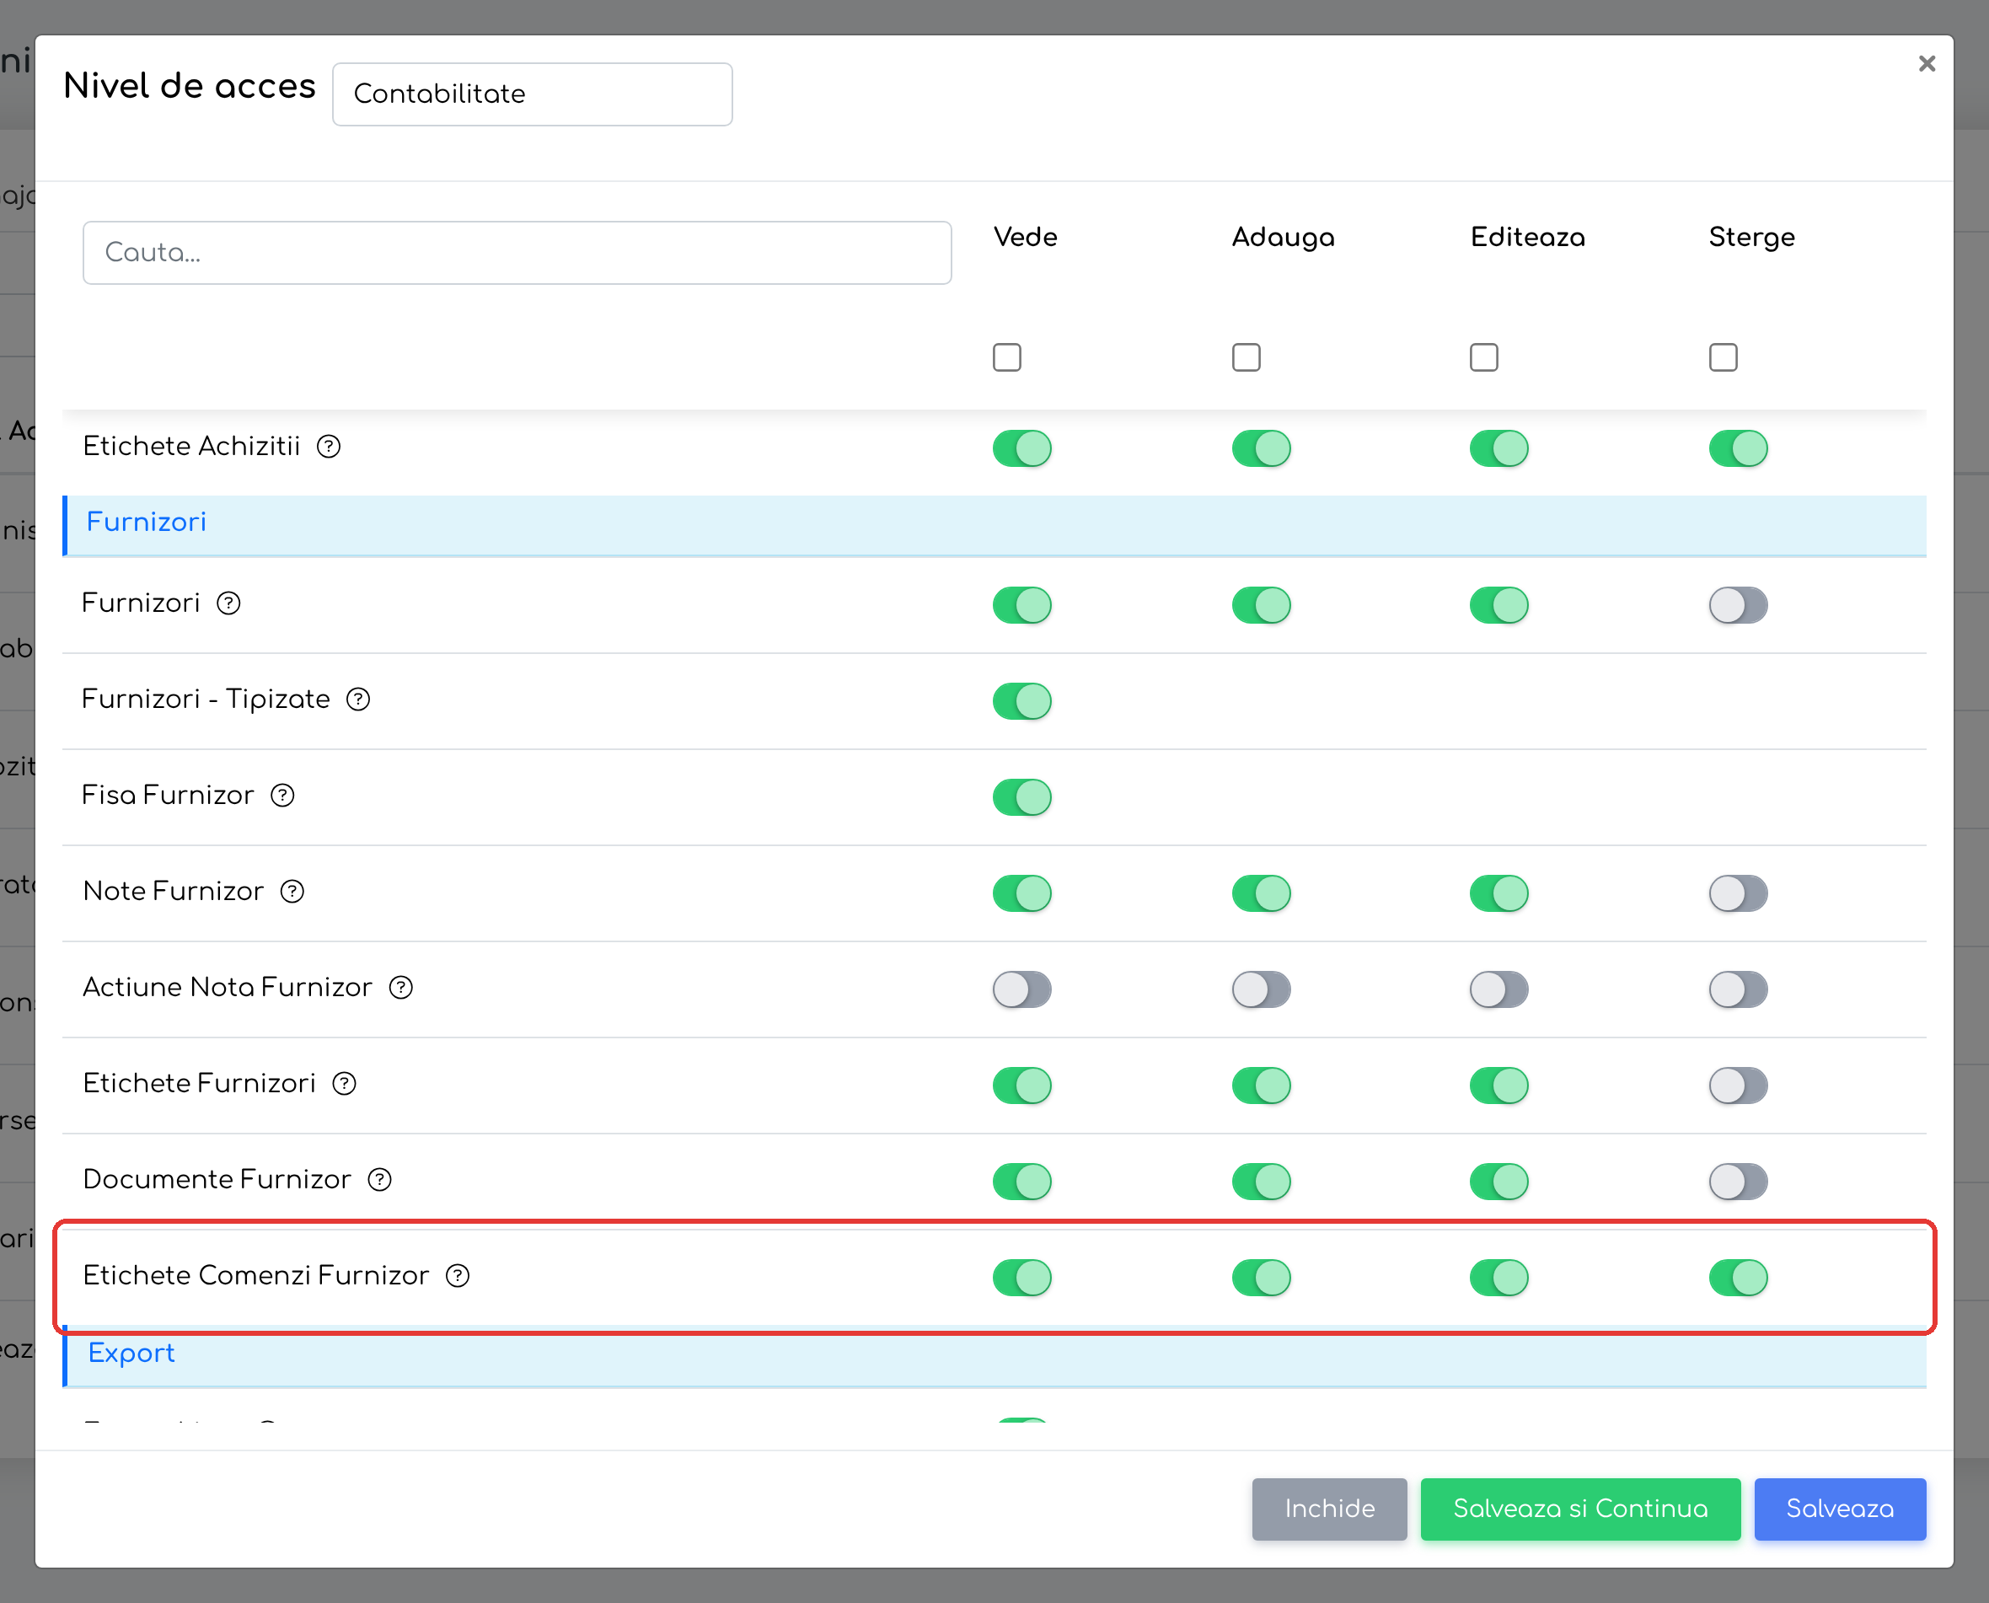
Task: Turn on Editeaza for Actiune Nota Furnizor
Action: tap(1498, 990)
